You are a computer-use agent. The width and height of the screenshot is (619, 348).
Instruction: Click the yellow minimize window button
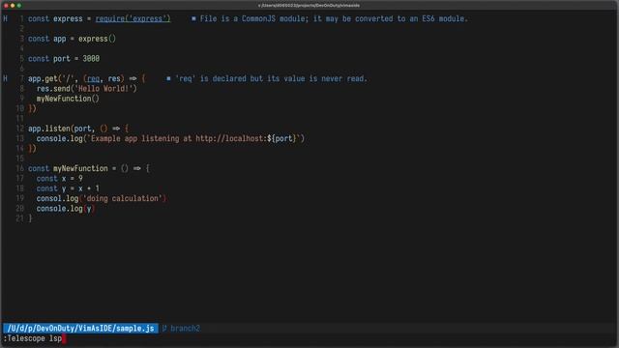pyautogui.click(x=13, y=6)
